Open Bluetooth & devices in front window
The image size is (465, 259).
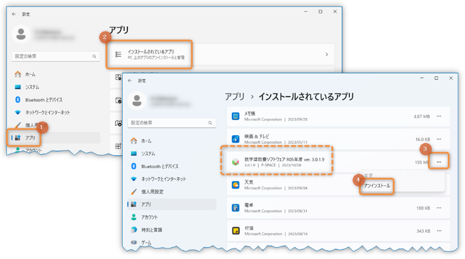tap(171, 166)
